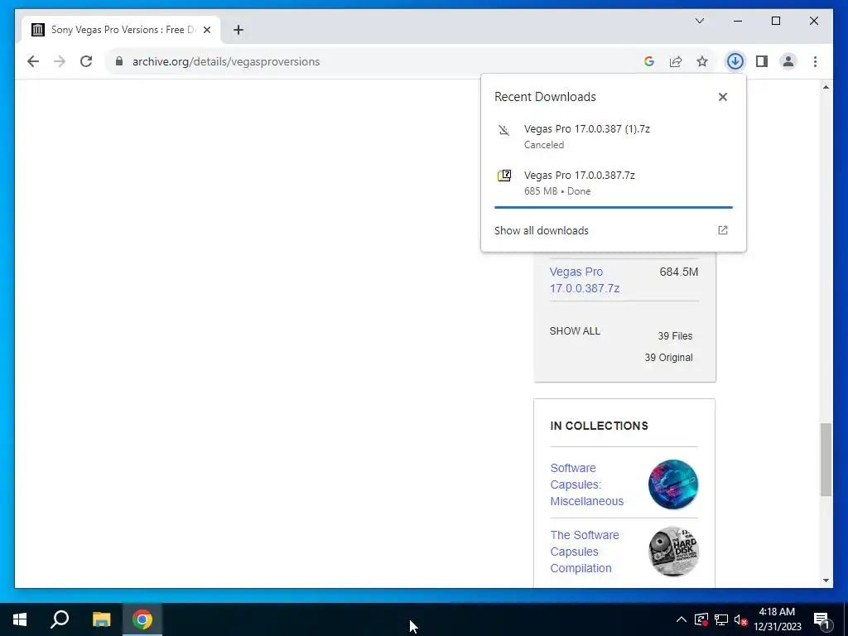Open the Chrome profile avatar
Screen dimensions: 848x636
(x=788, y=61)
